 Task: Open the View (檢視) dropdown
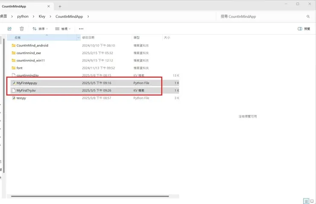tap(63, 29)
